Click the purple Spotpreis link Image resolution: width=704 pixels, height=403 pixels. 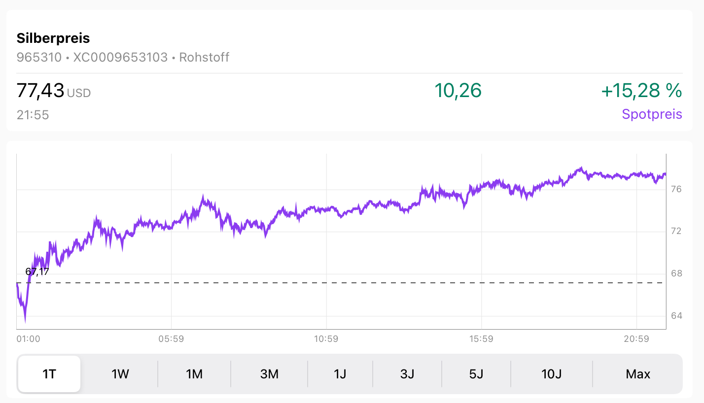(x=652, y=114)
